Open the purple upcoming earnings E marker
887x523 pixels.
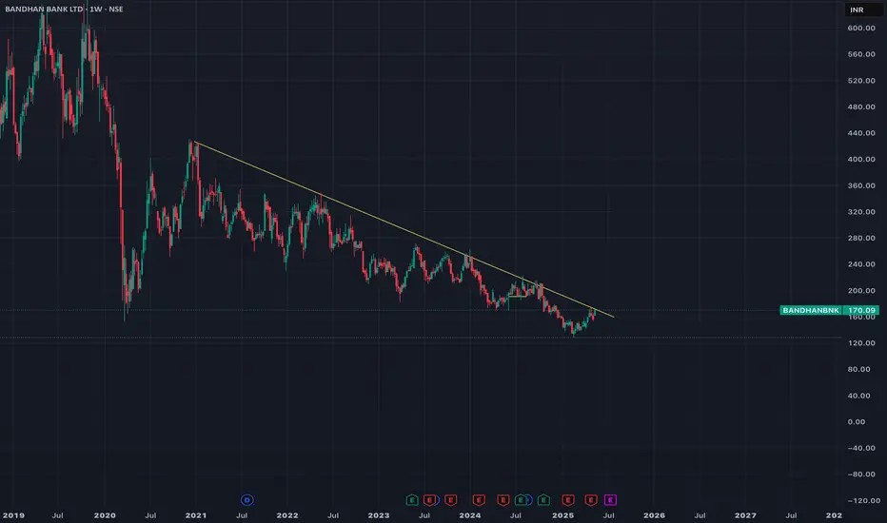pos(610,500)
